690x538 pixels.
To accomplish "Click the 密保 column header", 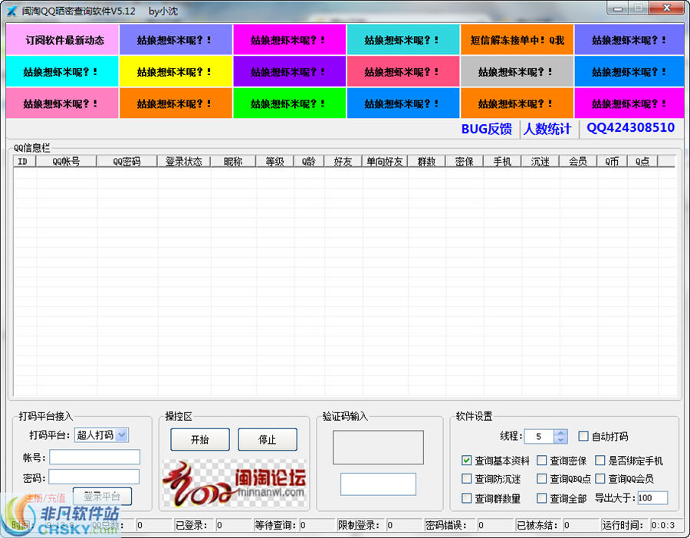I will click(465, 162).
